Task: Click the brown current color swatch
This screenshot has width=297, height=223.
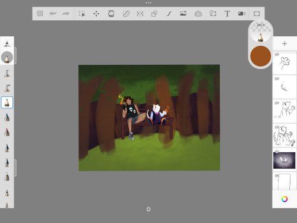Action: pyautogui.click(x=260, y=56)
